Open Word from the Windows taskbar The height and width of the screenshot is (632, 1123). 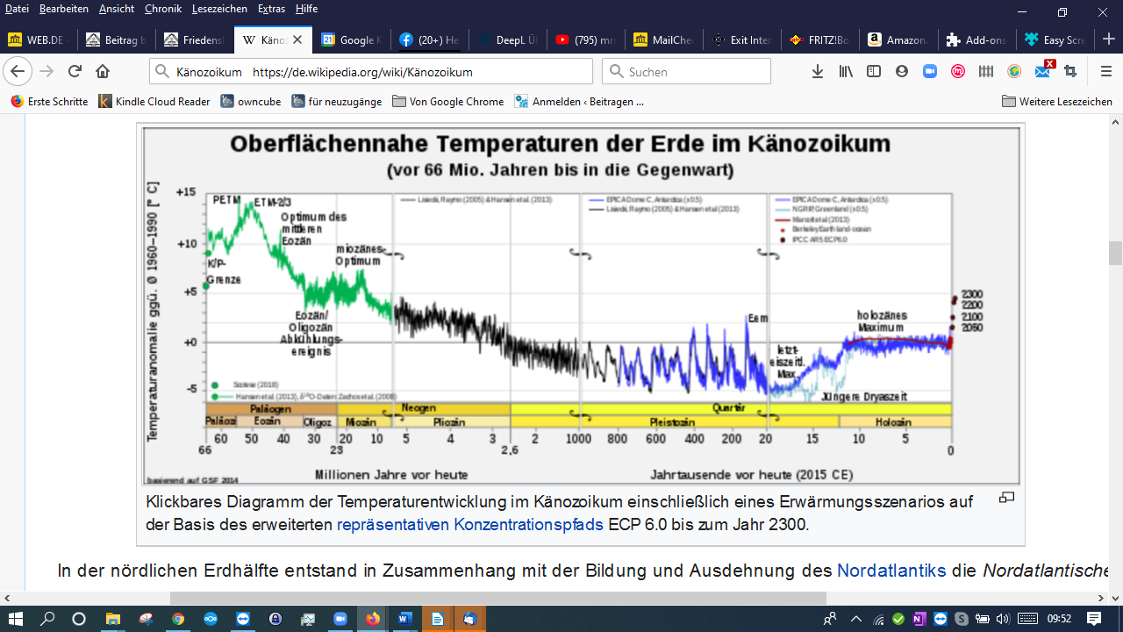(404, 619)
